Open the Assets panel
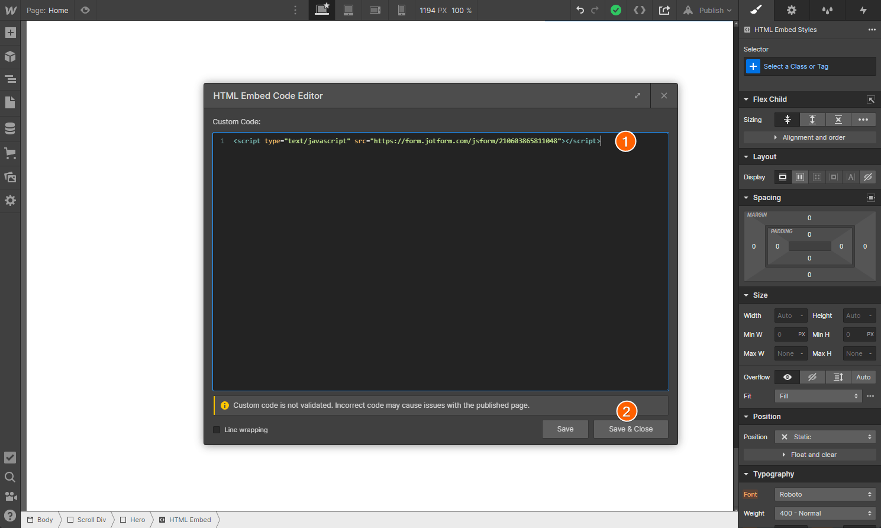Image resolution: width=881 pixels, height=528 pixels. [10, 177]
